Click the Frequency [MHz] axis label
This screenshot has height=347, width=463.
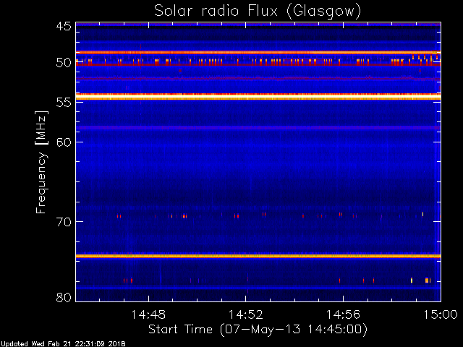(42, 162)
